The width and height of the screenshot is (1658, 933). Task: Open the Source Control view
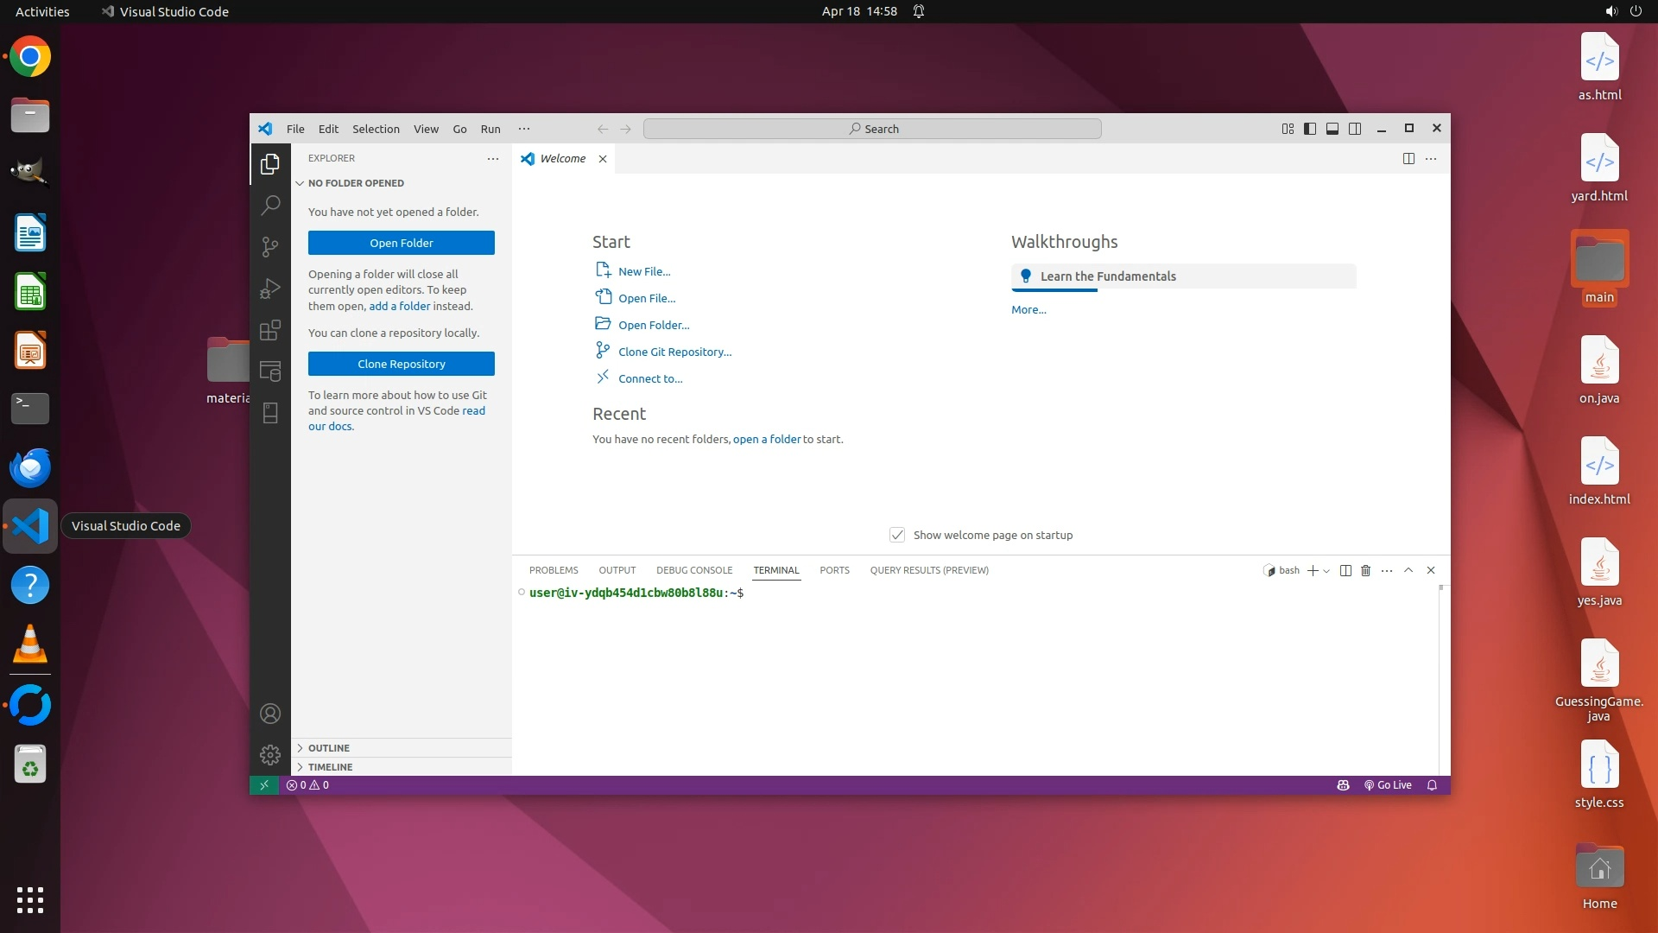point(270,247)
